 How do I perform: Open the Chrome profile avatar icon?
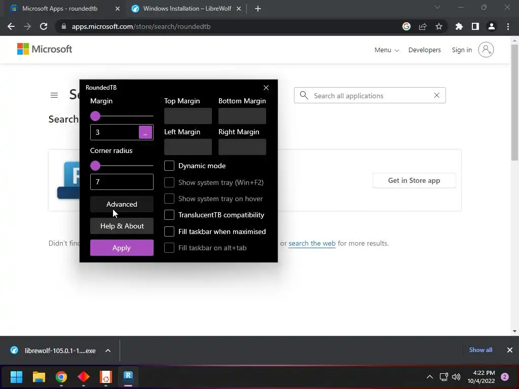492,26
